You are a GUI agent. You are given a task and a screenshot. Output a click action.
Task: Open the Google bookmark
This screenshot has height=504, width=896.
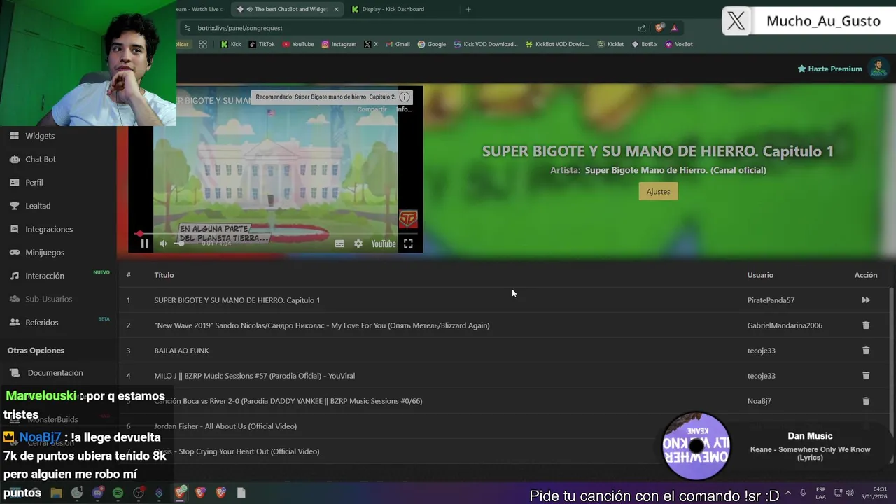432,44
